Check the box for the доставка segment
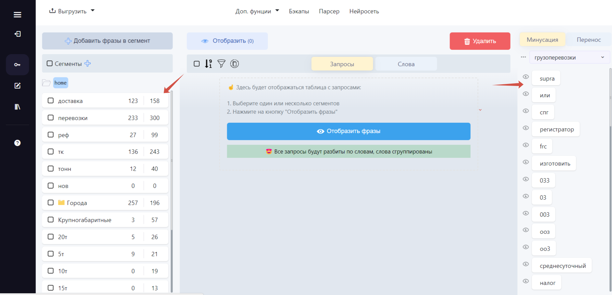612x295 pixels. pos(51,100)
